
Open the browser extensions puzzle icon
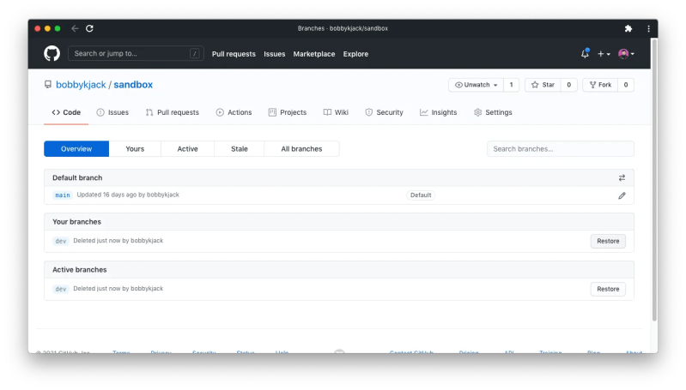[x=628, y=28]
